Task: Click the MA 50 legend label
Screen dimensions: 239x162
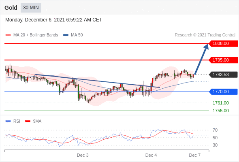Action: [x=77, y=35]
